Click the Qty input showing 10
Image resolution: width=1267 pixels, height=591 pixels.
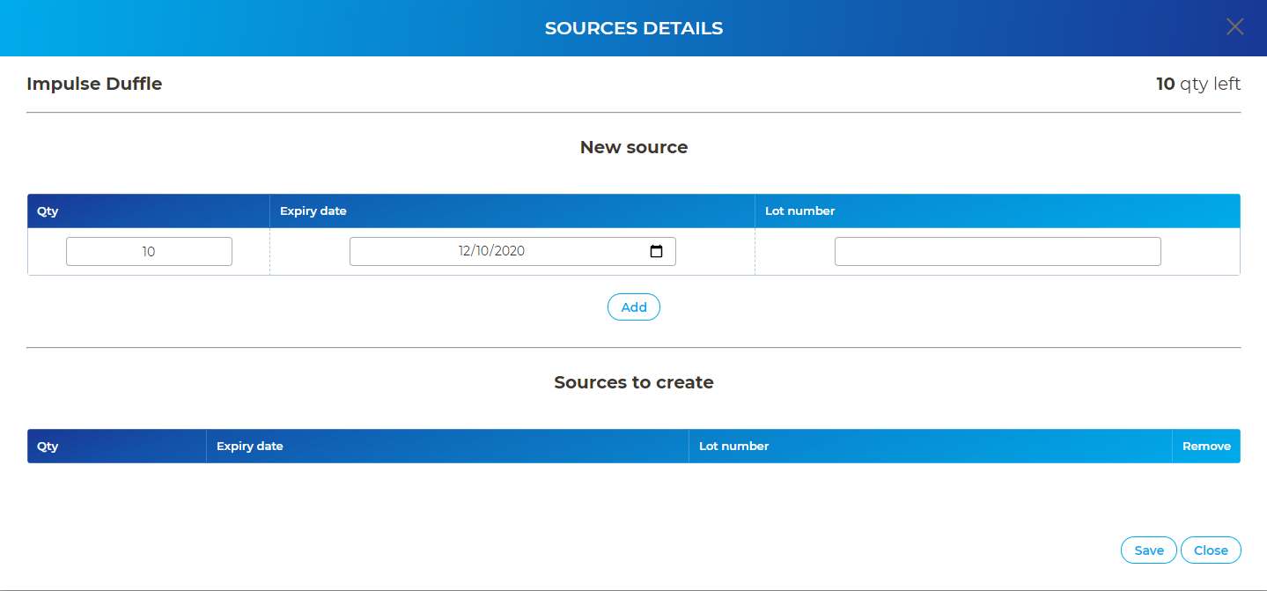149,251
